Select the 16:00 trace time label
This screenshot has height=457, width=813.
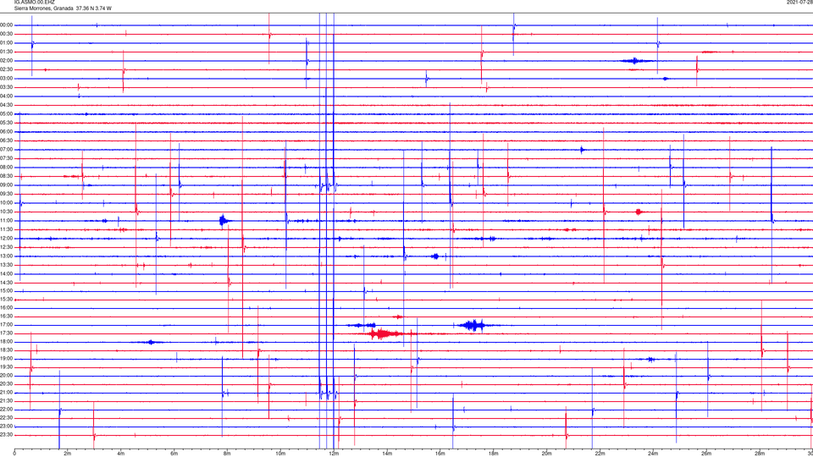pos(7,308)
